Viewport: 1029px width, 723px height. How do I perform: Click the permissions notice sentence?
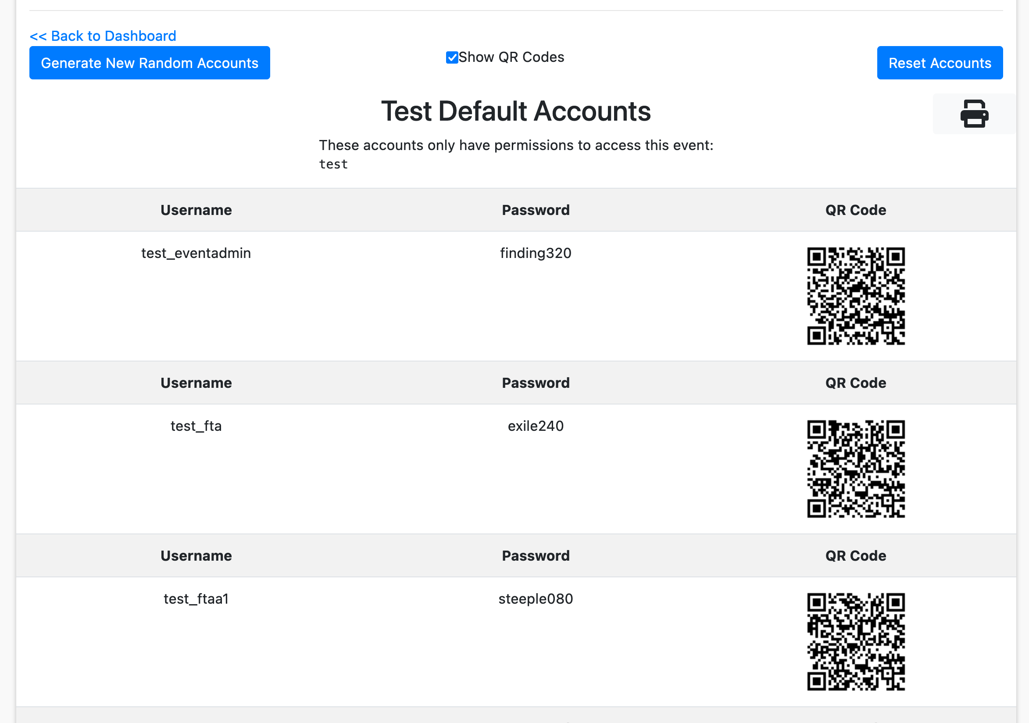tap(516, 145)
